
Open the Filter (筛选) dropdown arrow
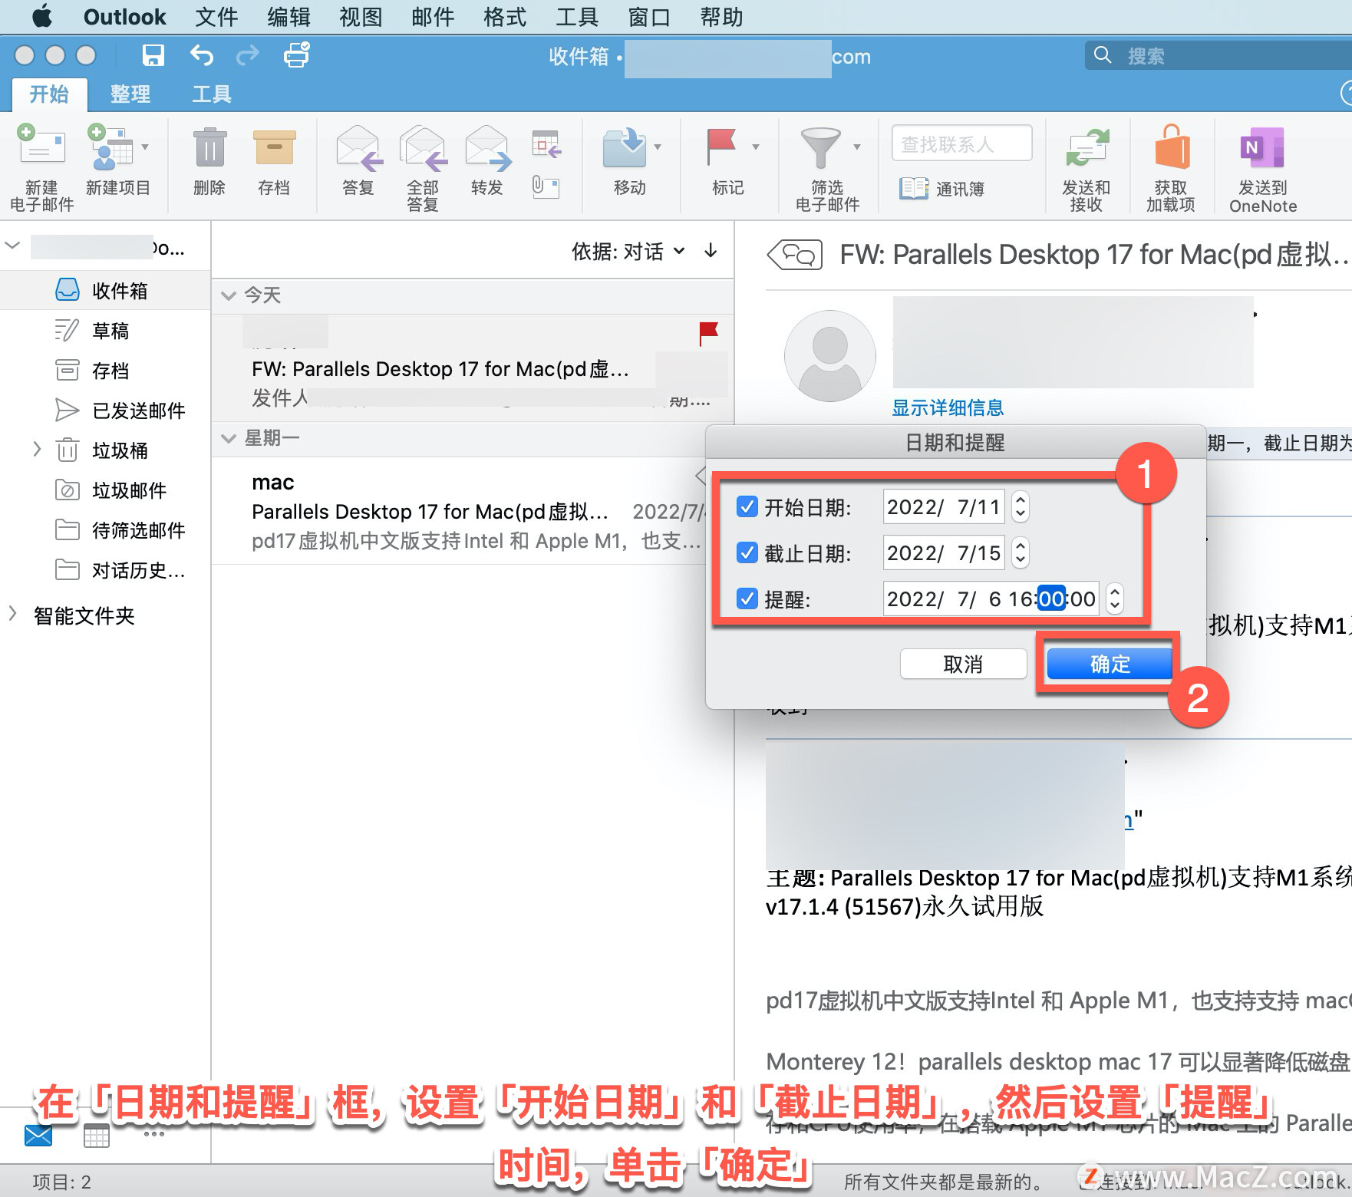pyautogui.click(x=857, y=147)
